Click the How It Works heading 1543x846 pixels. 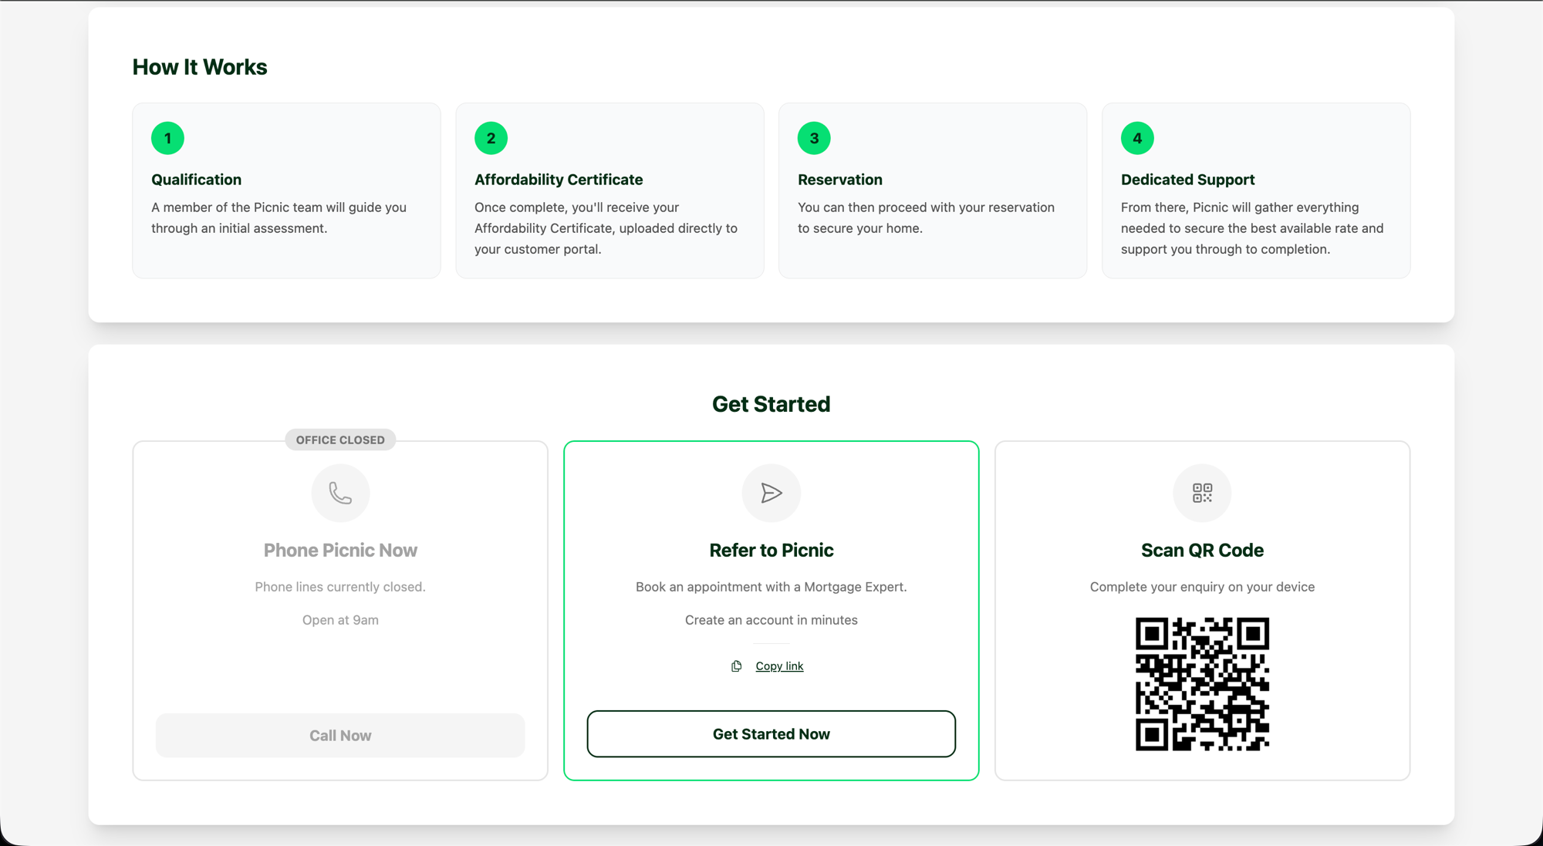coord(200,67)
